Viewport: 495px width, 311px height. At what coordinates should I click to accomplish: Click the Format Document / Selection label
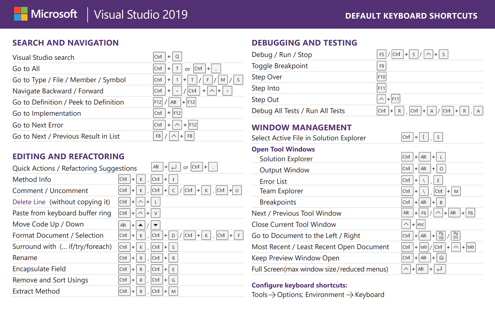coord(58,235)
